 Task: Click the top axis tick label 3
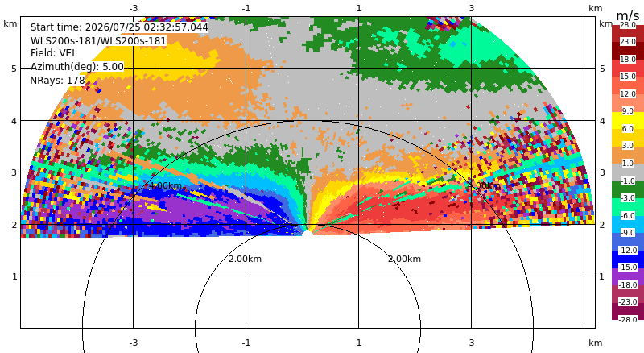[472, 8]
